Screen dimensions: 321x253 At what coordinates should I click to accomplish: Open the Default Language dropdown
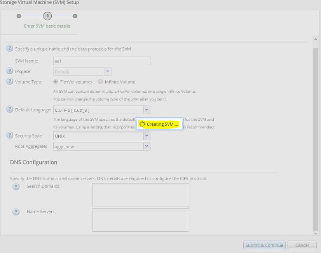pos(146,109)
